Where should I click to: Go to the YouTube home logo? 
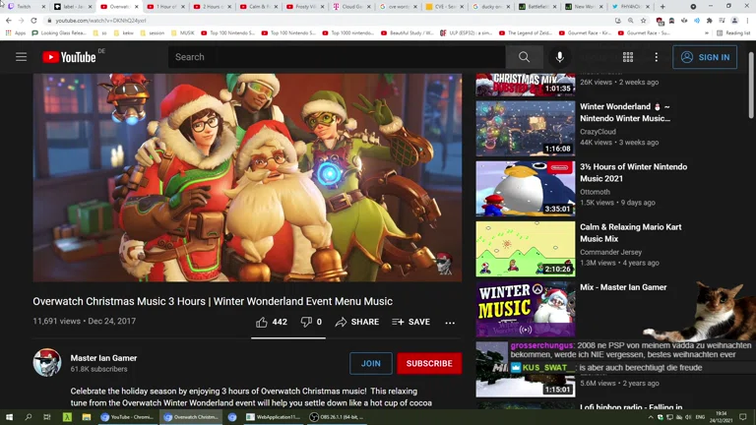click(70, 57)
